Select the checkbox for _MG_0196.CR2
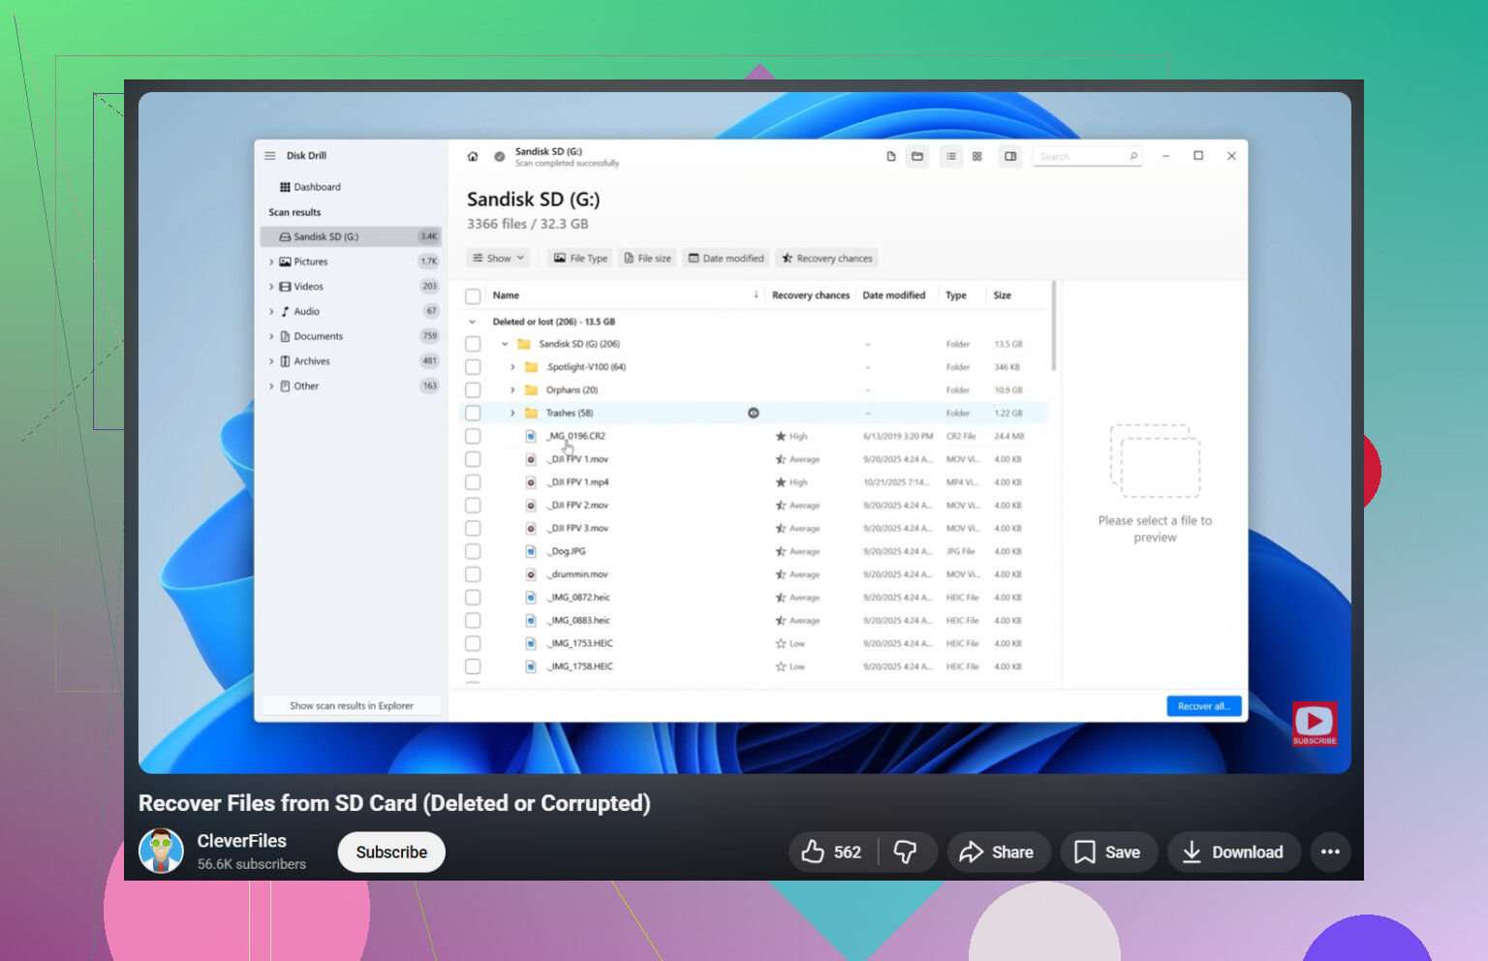Image resolution: width=1488 pixels, height=961 pixels. pos(473,436)
